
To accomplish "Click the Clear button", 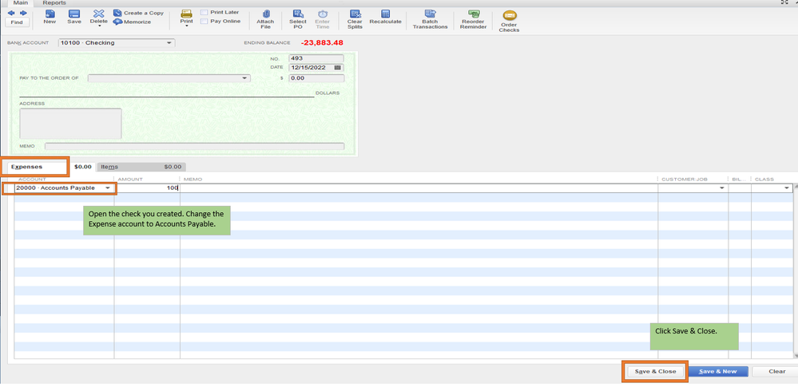I will 776,372.
